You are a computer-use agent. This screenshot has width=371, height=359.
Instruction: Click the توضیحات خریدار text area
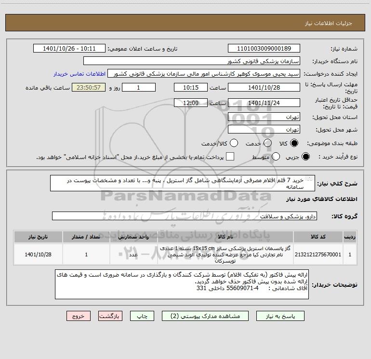[x=182, y=284]
